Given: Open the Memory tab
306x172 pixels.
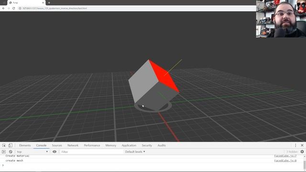Looking at the screenshot, I should tap(110, 145).
